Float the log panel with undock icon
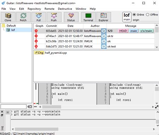 [2, 115]
